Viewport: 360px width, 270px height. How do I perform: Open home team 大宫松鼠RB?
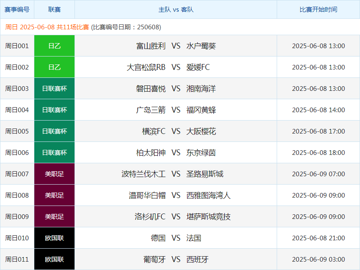coord(146,67)
